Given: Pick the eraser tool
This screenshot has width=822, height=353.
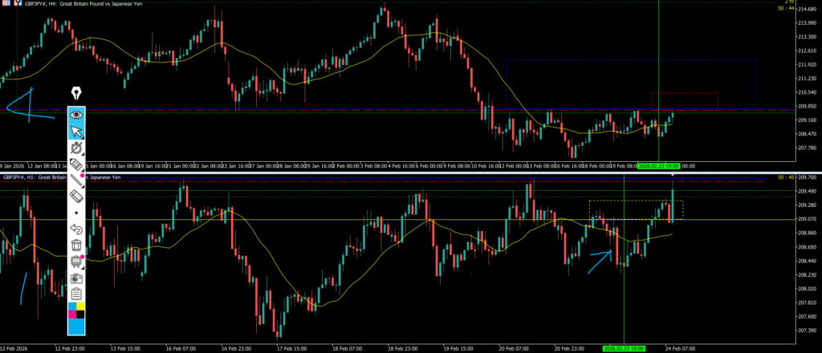Looking at the screenshot, I should pyautogui.click(x=77, y=196).
